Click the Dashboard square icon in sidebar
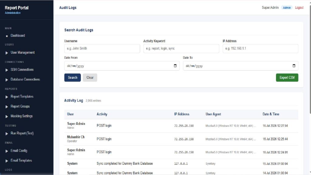Viewport: 311px width, 175px height. coord(7,36)
